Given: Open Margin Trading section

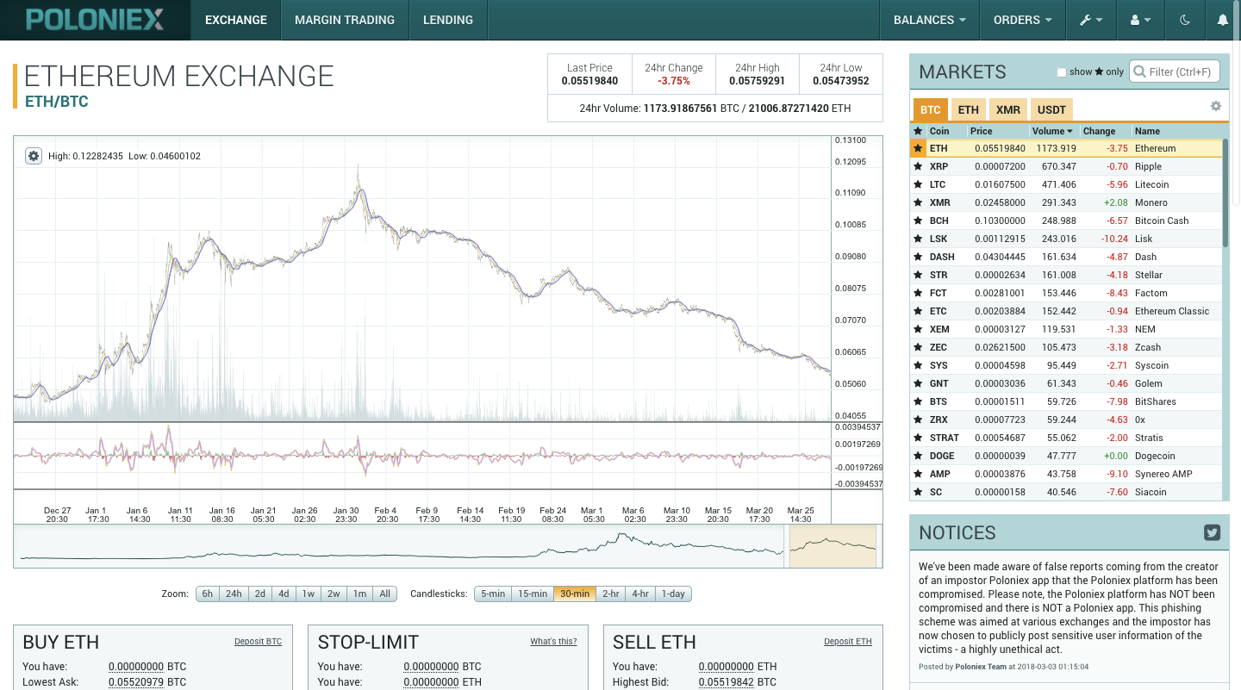Looking at the screenshot, I should (x=345, y=20).
